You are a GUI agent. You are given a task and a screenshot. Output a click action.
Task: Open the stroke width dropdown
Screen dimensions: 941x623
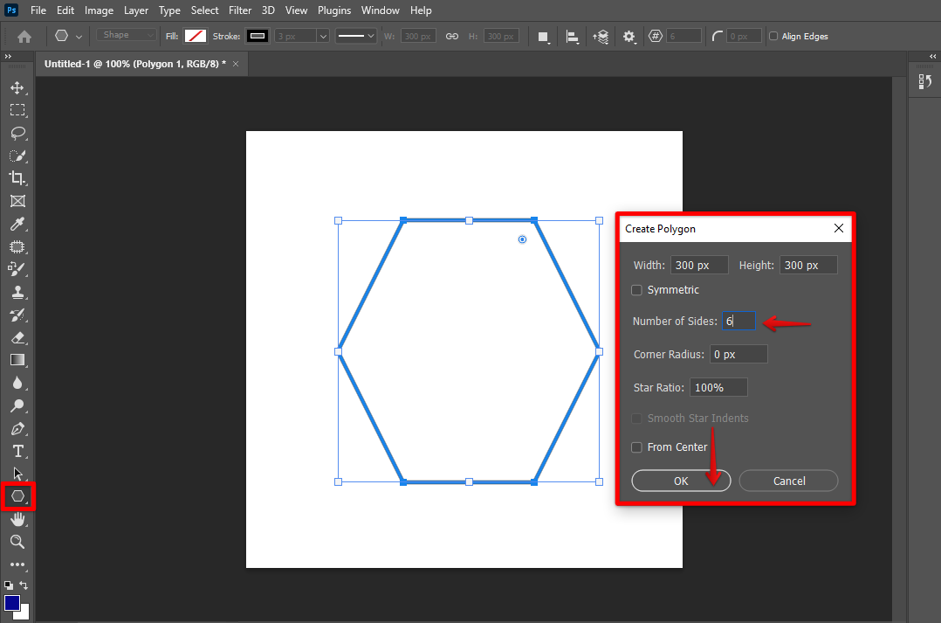click(322, 37)
